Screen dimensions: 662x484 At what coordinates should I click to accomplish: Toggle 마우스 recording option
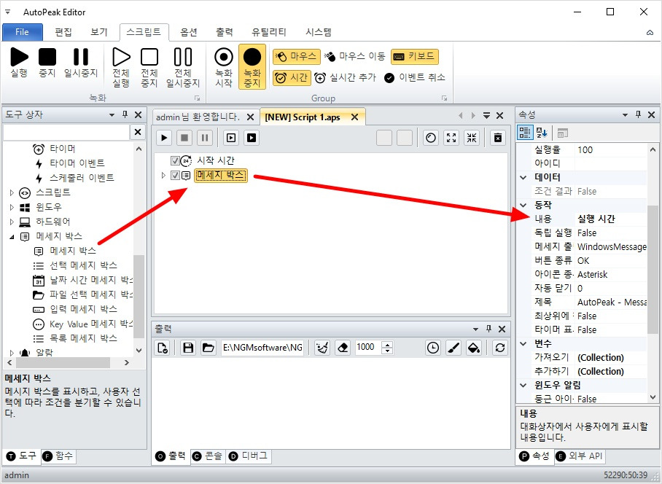coord(297,57)
